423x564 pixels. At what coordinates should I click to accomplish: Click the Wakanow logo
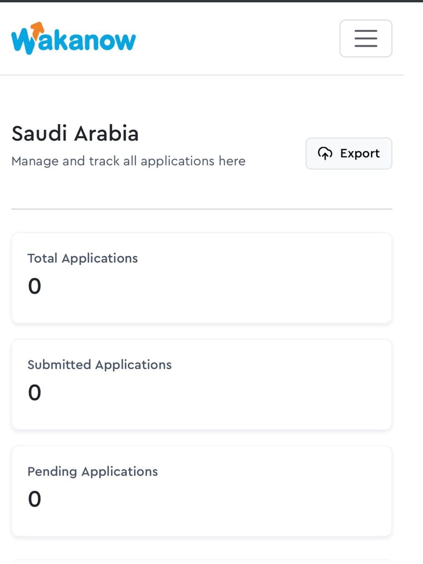click(x=73, y=39)
